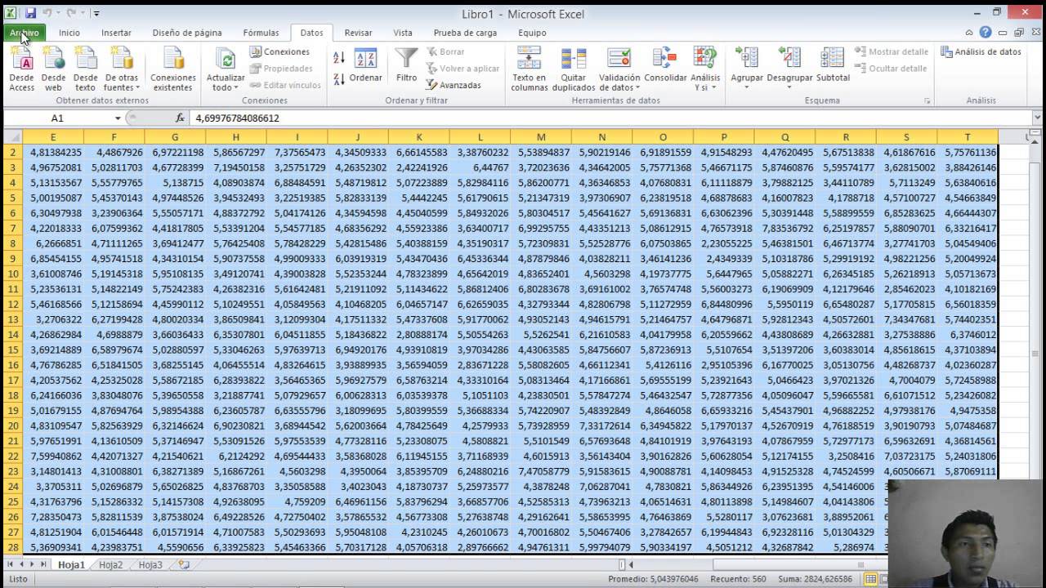Screen dimensions: 1046x588
Task: Switch to the Revisar tab
Action: [x=358, y=33]
